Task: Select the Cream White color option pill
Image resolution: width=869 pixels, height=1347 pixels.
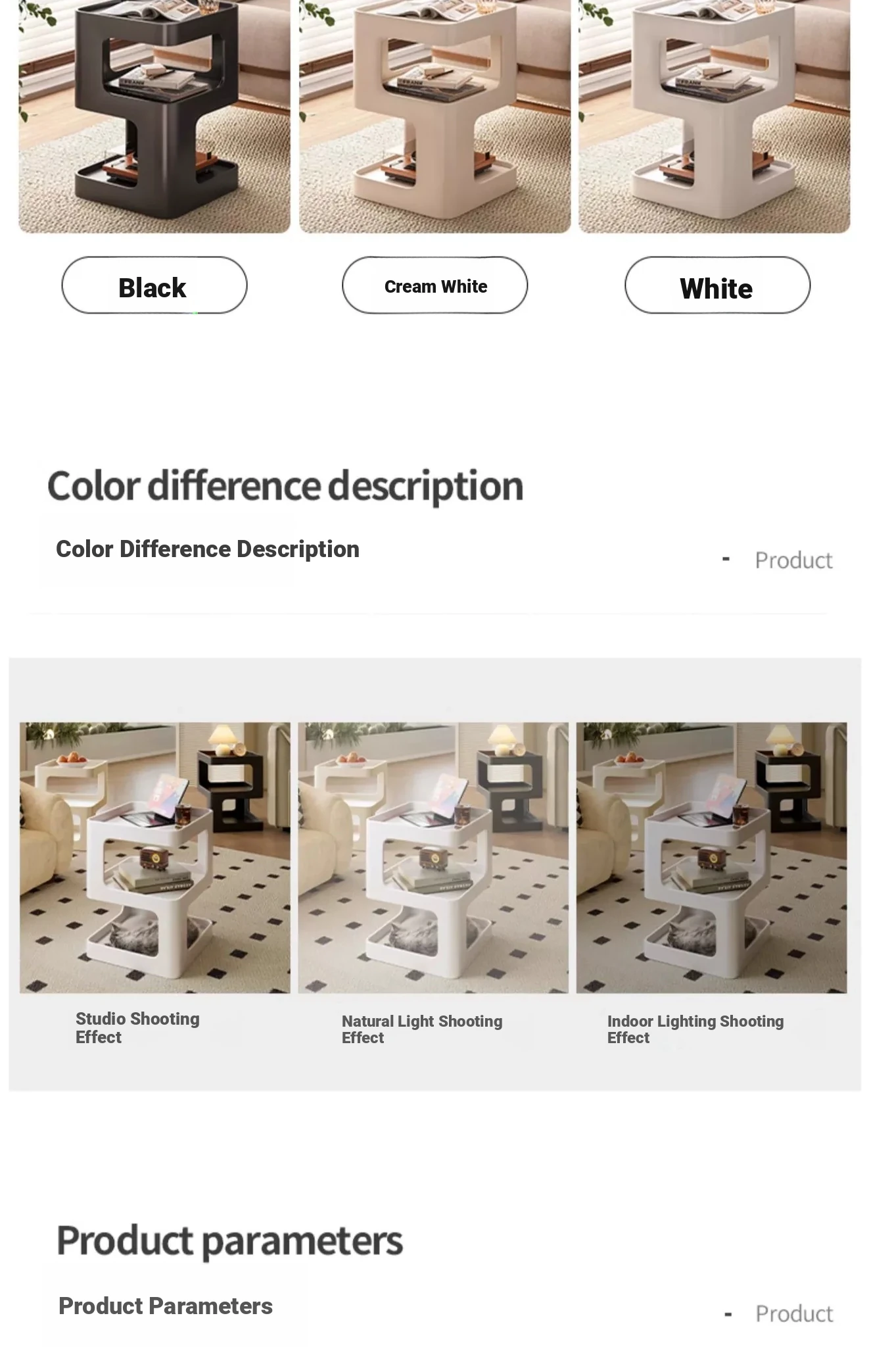Action: coord(434,285)
